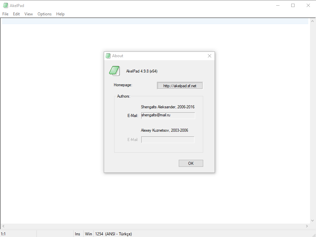Click the 1254 (ANSI - Türkçe) encoding indicator
316x237 pixels.
(x=113, y=234)
